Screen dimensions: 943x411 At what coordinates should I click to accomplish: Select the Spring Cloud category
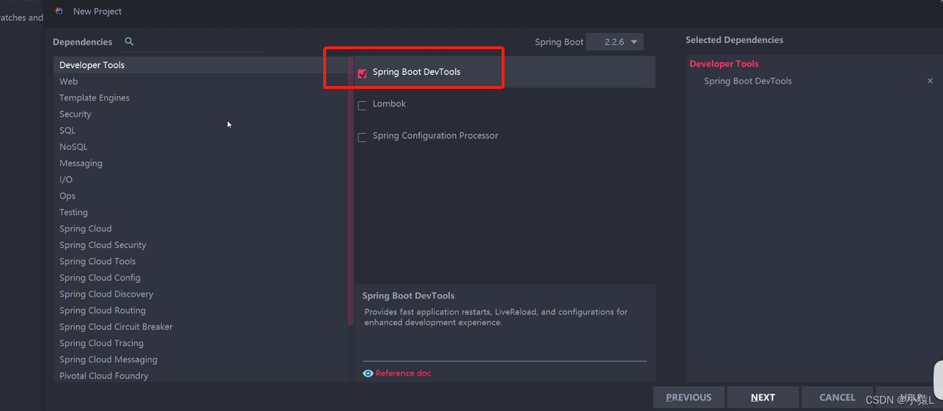[x=201, y=229]
